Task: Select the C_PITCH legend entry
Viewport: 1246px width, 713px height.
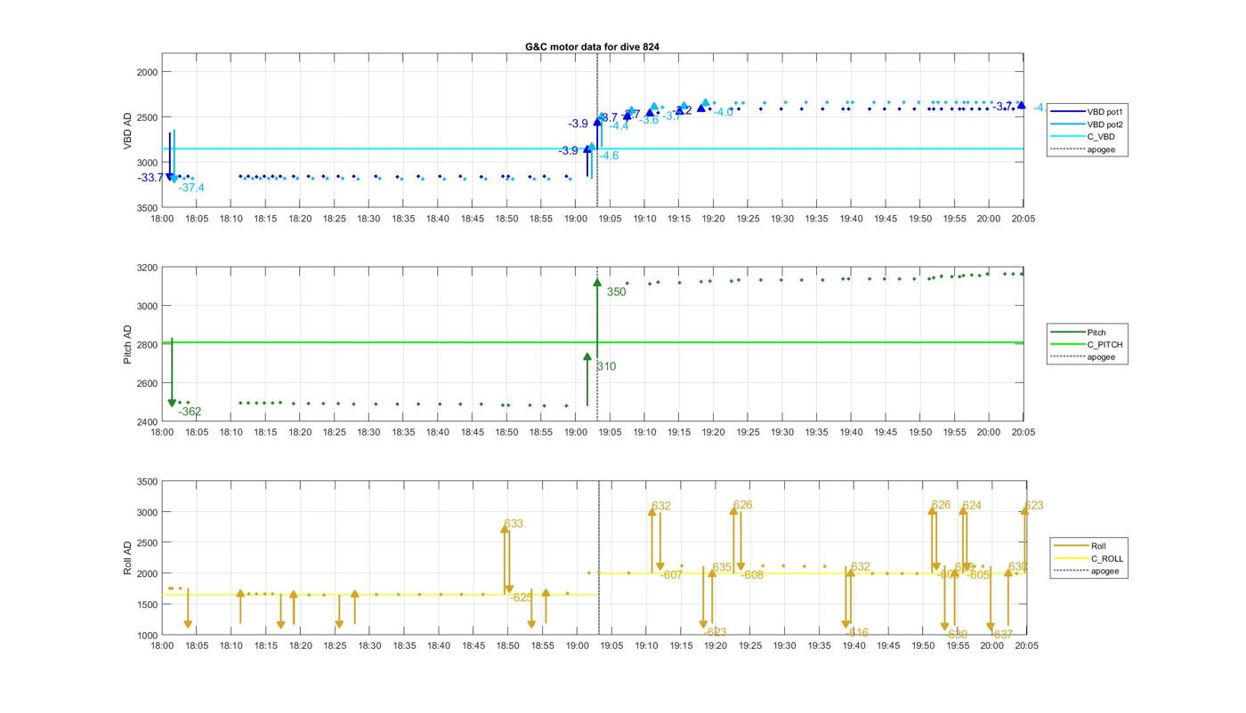Action: point(1087,345)
